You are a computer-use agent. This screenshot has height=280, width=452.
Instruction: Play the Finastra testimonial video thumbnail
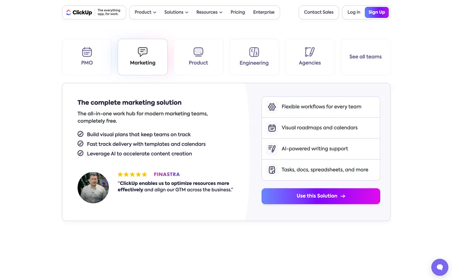(x=93, y=188)
